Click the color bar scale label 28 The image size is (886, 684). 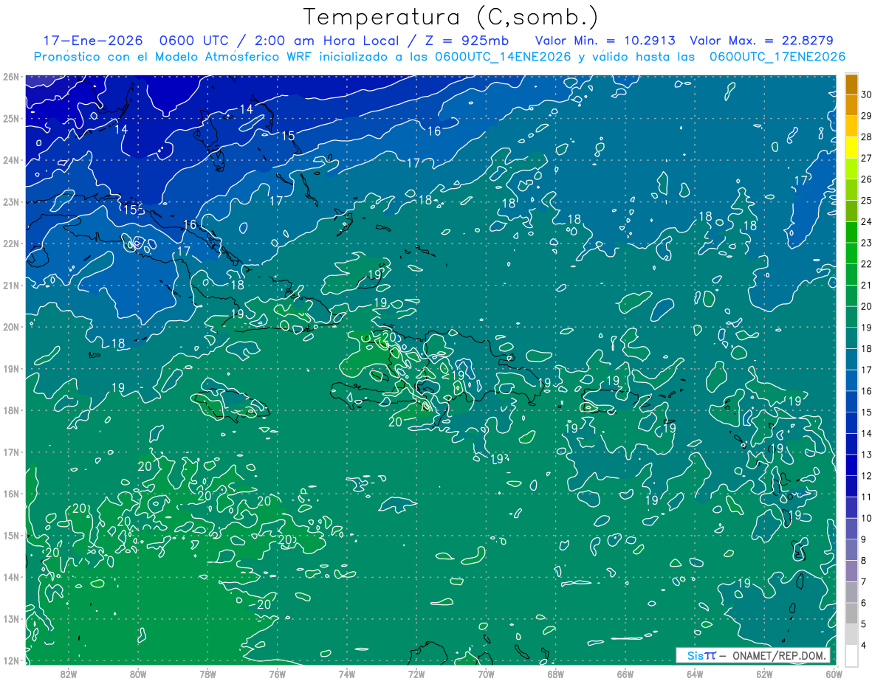pos(866,137)
